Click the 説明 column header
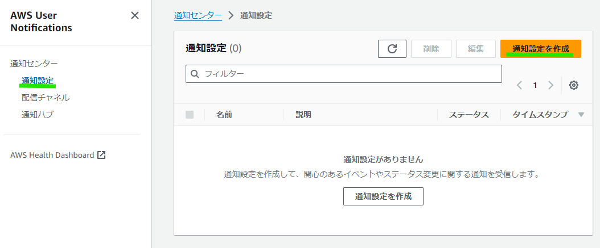Viewport: 600px width, 248px height. click(303, 115)
